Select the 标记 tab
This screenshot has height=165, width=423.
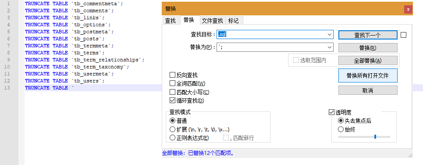(233, 21)
